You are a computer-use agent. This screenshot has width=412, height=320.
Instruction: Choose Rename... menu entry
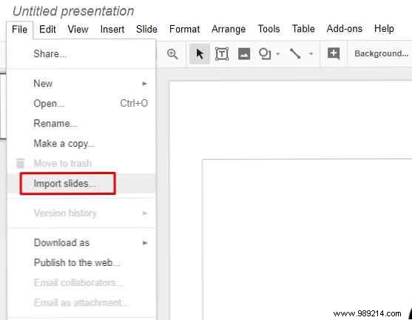pos(81,124)
